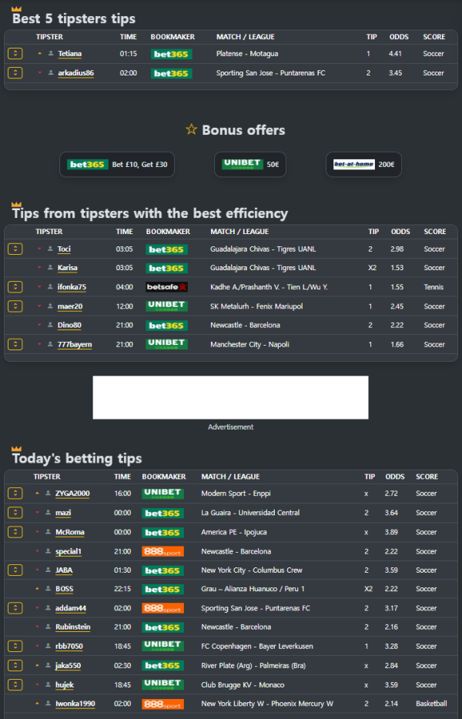The image size is (462, 719).
Task: Click the Betsafe logo beside ifonka75
Action: click(166, 287)
